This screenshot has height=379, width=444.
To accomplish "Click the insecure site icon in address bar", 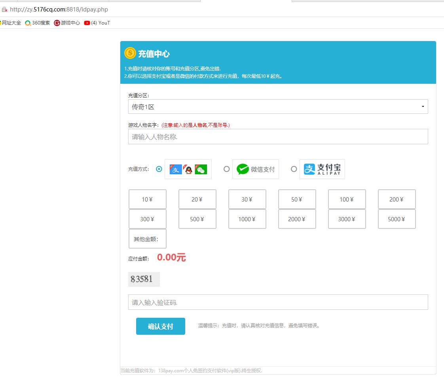I will (4, 9).
